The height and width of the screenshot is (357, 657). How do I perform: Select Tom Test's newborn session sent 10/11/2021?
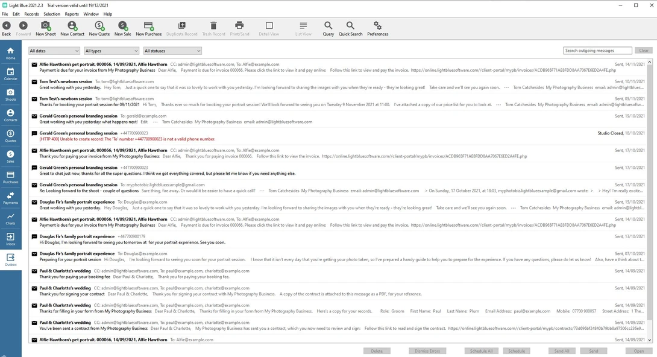point(338,84)
